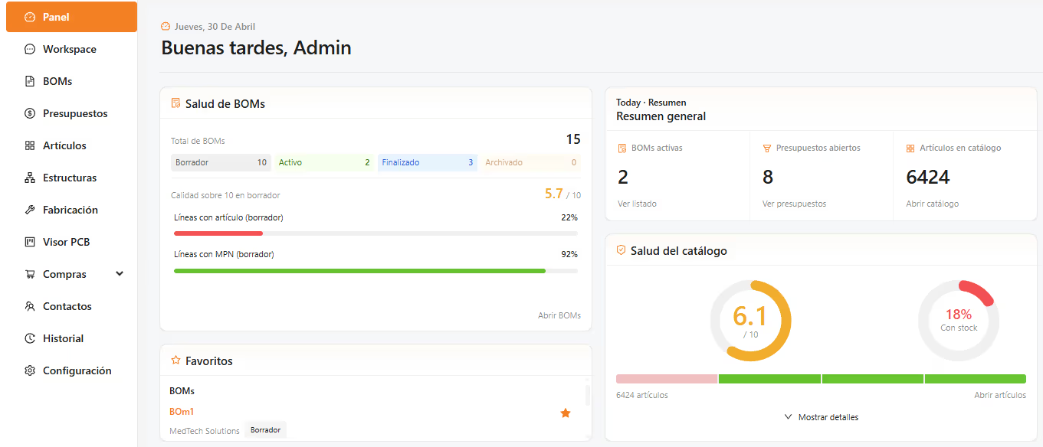
Task: Click the Ver listado link
Action: pyautogui.click(x=637, y=204)
